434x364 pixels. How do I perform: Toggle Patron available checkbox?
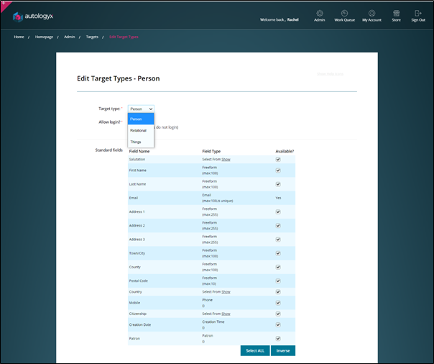[x=278, y=339]
